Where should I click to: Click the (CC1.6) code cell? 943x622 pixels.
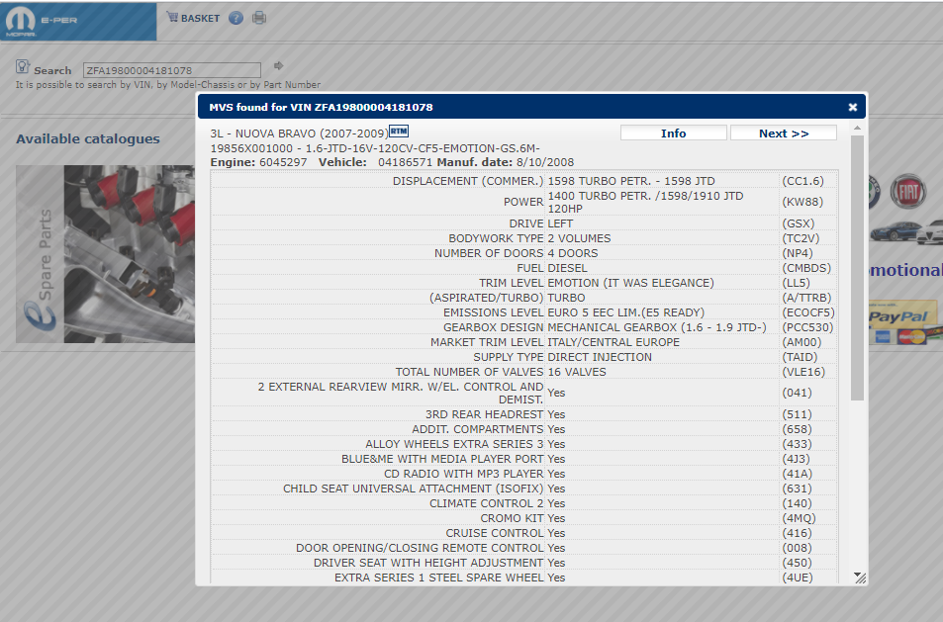coord(802,181)
